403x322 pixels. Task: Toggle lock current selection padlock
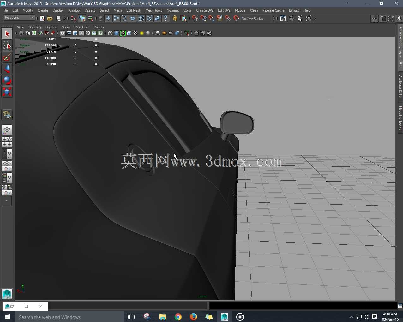(175, 19)
